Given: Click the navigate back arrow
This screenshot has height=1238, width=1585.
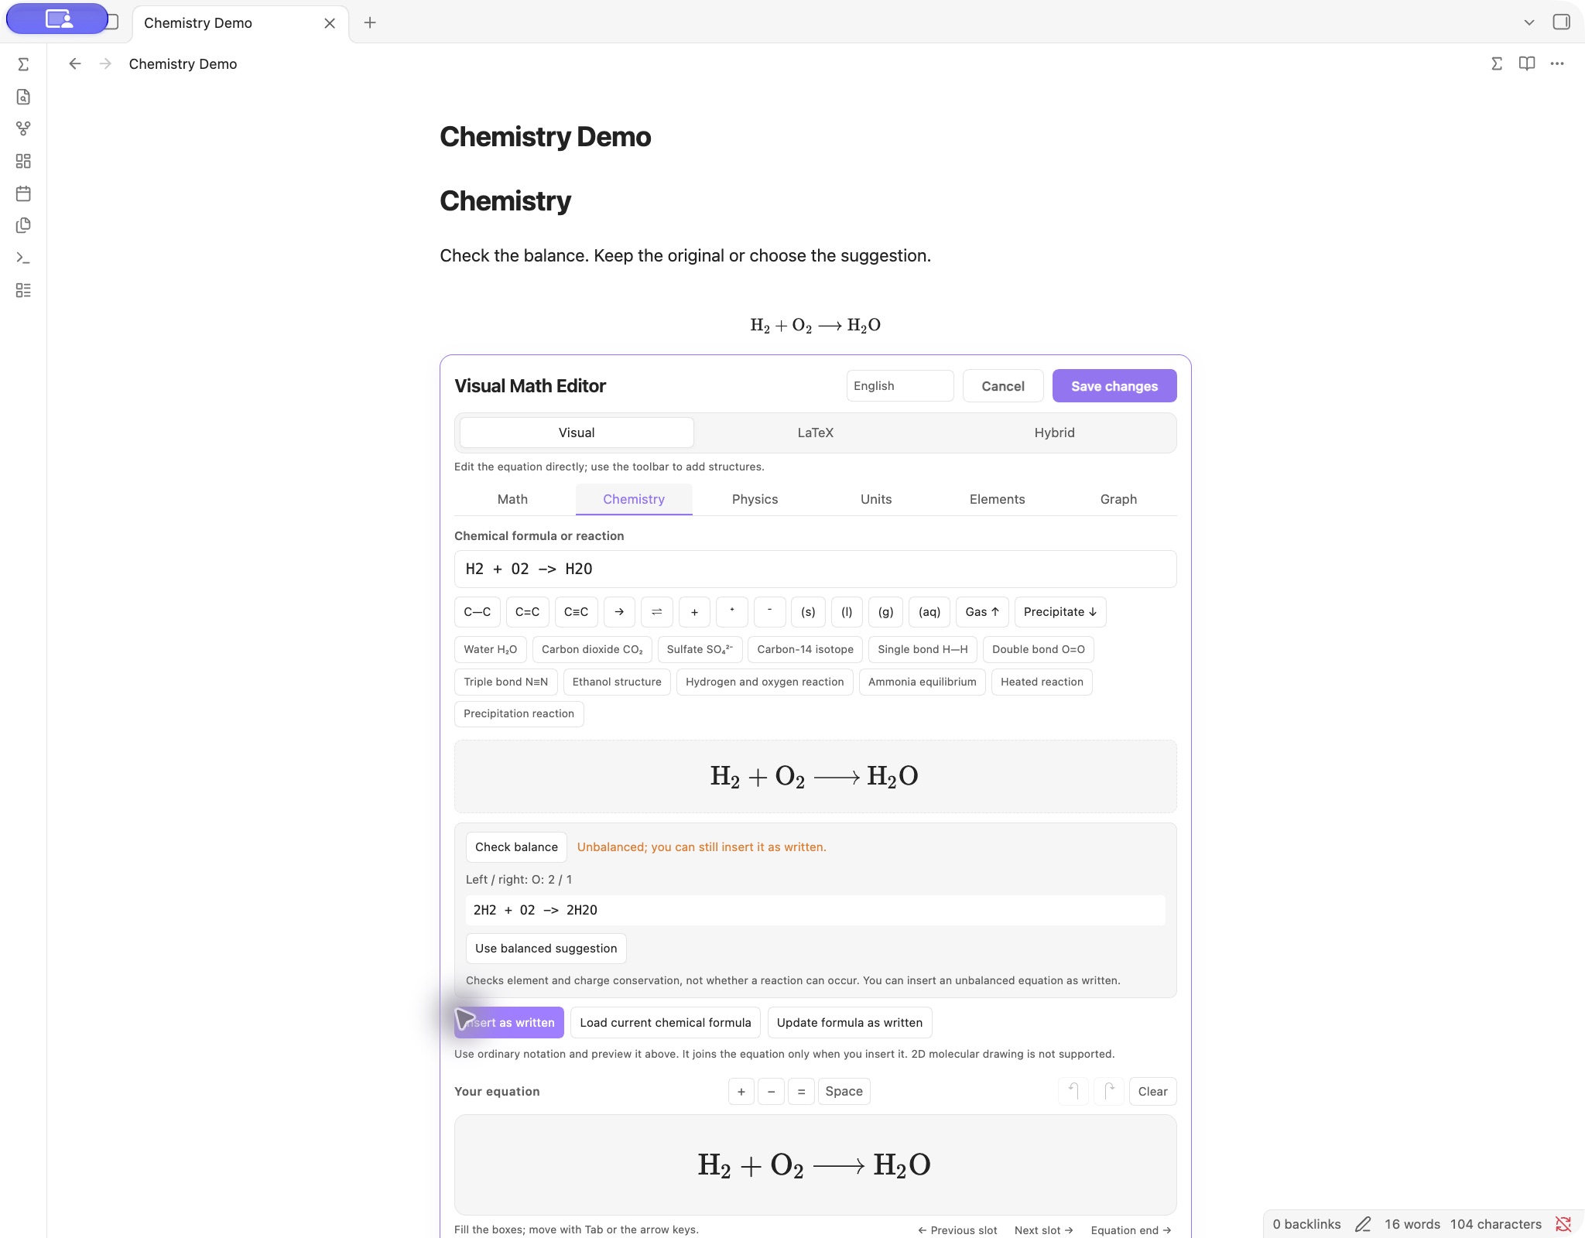Looking at the screenshot, I should tap(75, 64).
